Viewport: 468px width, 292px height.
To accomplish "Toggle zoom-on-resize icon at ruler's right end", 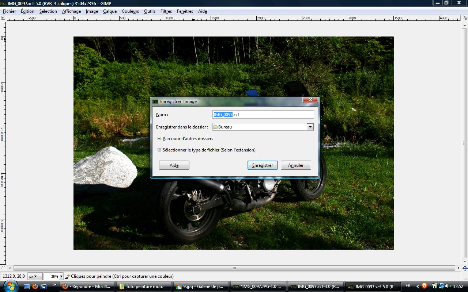I will point(465,18).
